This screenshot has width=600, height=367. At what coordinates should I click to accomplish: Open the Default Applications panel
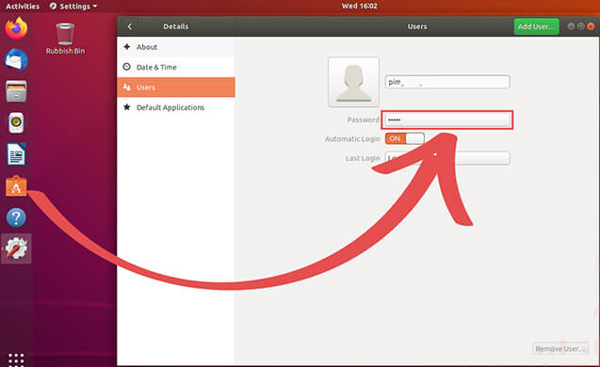pyautogui.click(x=176, y=107)
